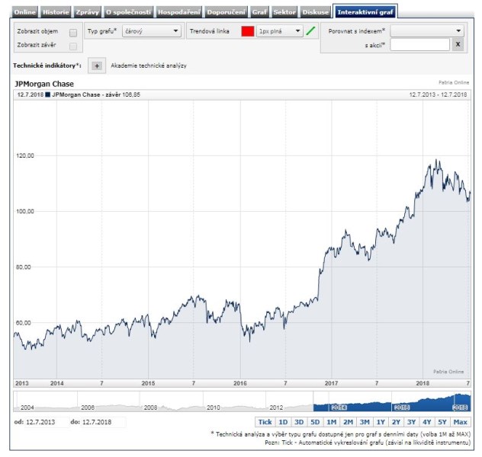Pick the red trend line color swatch
The width and height of the screenshot is (482, 457).
click(x=247, y=31)
